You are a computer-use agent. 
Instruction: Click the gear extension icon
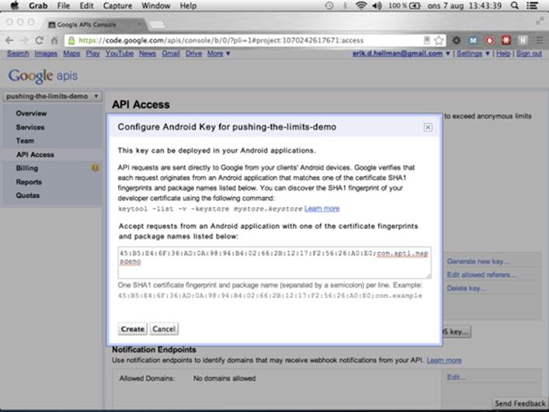click(457, 40)
